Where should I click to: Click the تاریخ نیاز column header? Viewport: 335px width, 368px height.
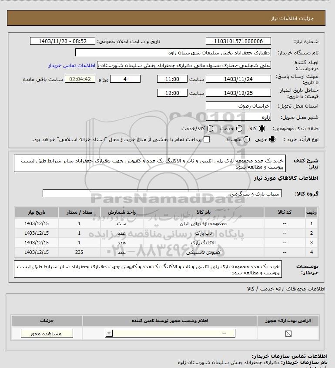tap(37, 212)
